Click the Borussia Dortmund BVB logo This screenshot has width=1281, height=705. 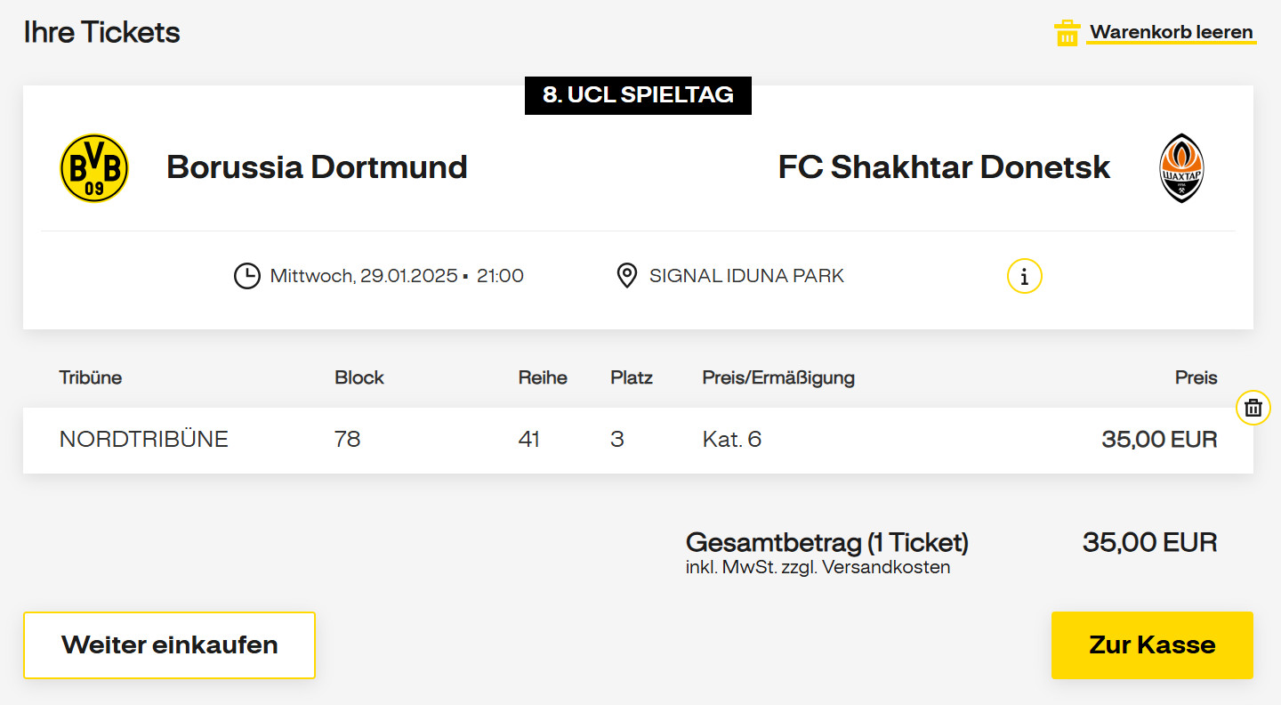pyautogui.click(x=94, y=168)
